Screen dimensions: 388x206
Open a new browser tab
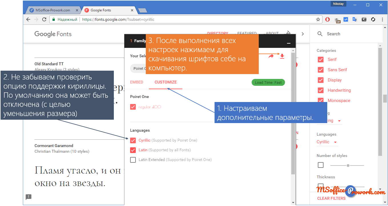click(x=142, y=11)
